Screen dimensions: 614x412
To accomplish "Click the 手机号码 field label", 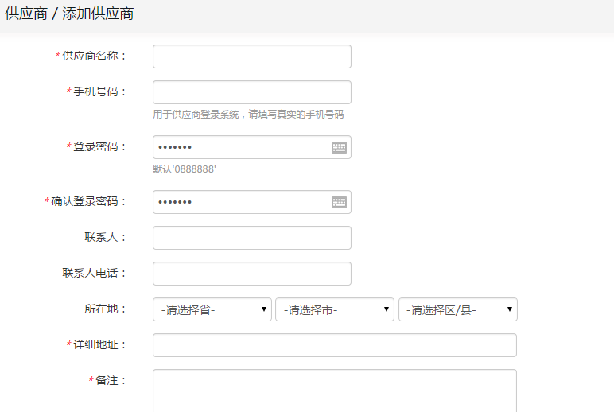I will (x=99, y=92).
